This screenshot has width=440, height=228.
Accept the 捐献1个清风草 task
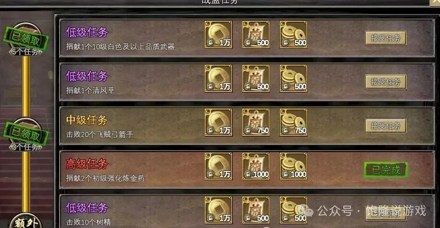click(386, 82)
